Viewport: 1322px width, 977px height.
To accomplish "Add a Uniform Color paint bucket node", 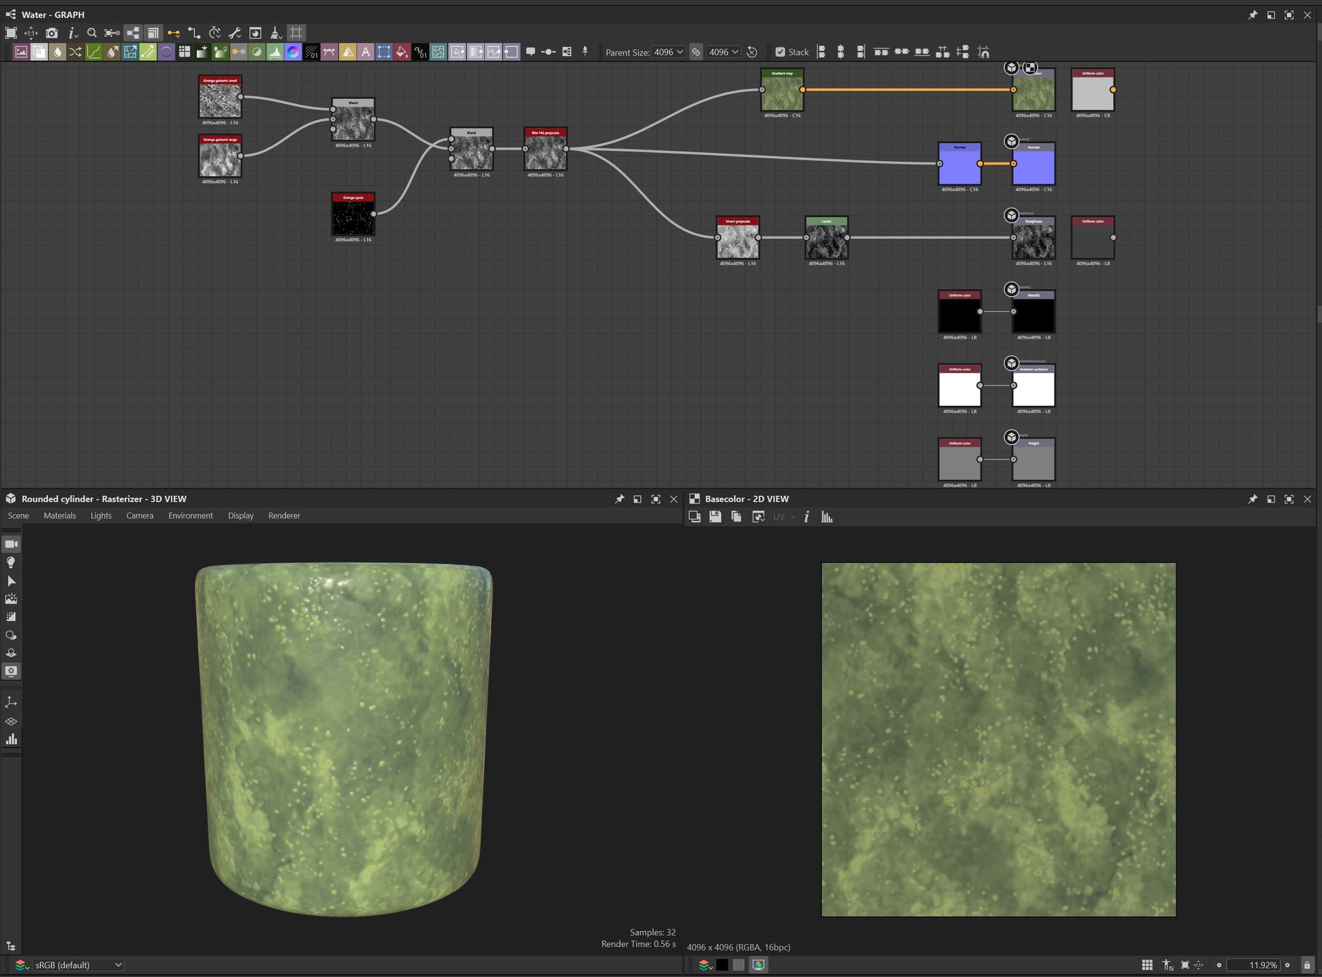I will coord(402,52).
